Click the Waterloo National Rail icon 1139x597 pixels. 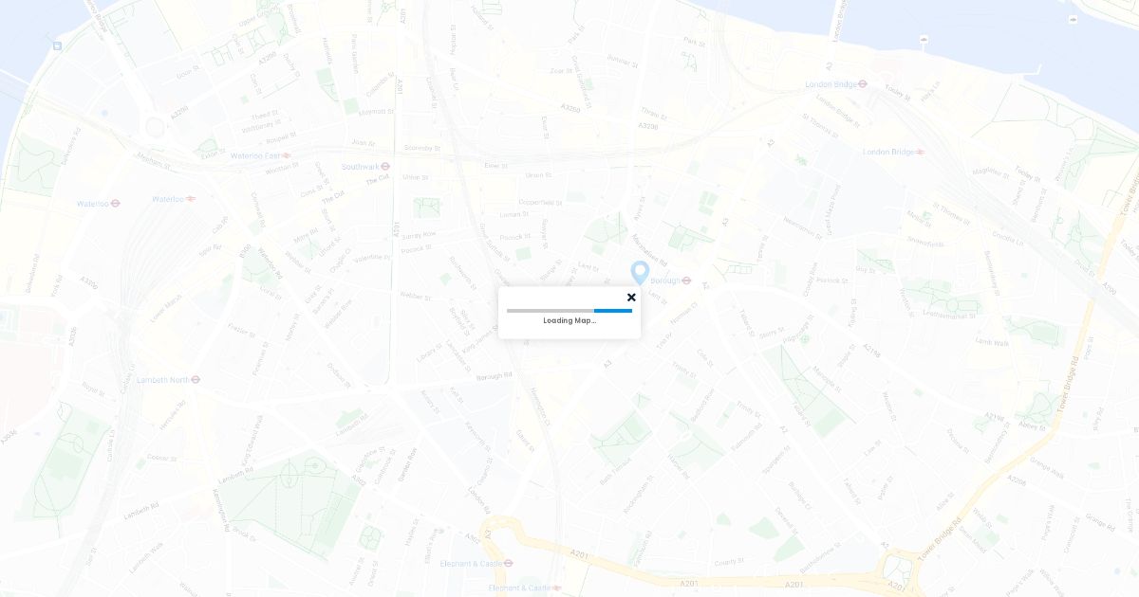pos(191,199)
